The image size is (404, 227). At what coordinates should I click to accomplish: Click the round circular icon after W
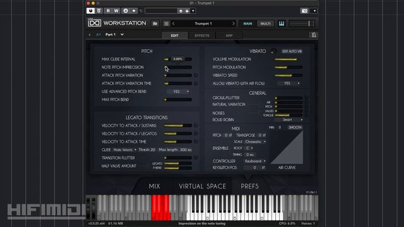pos(126,11)
